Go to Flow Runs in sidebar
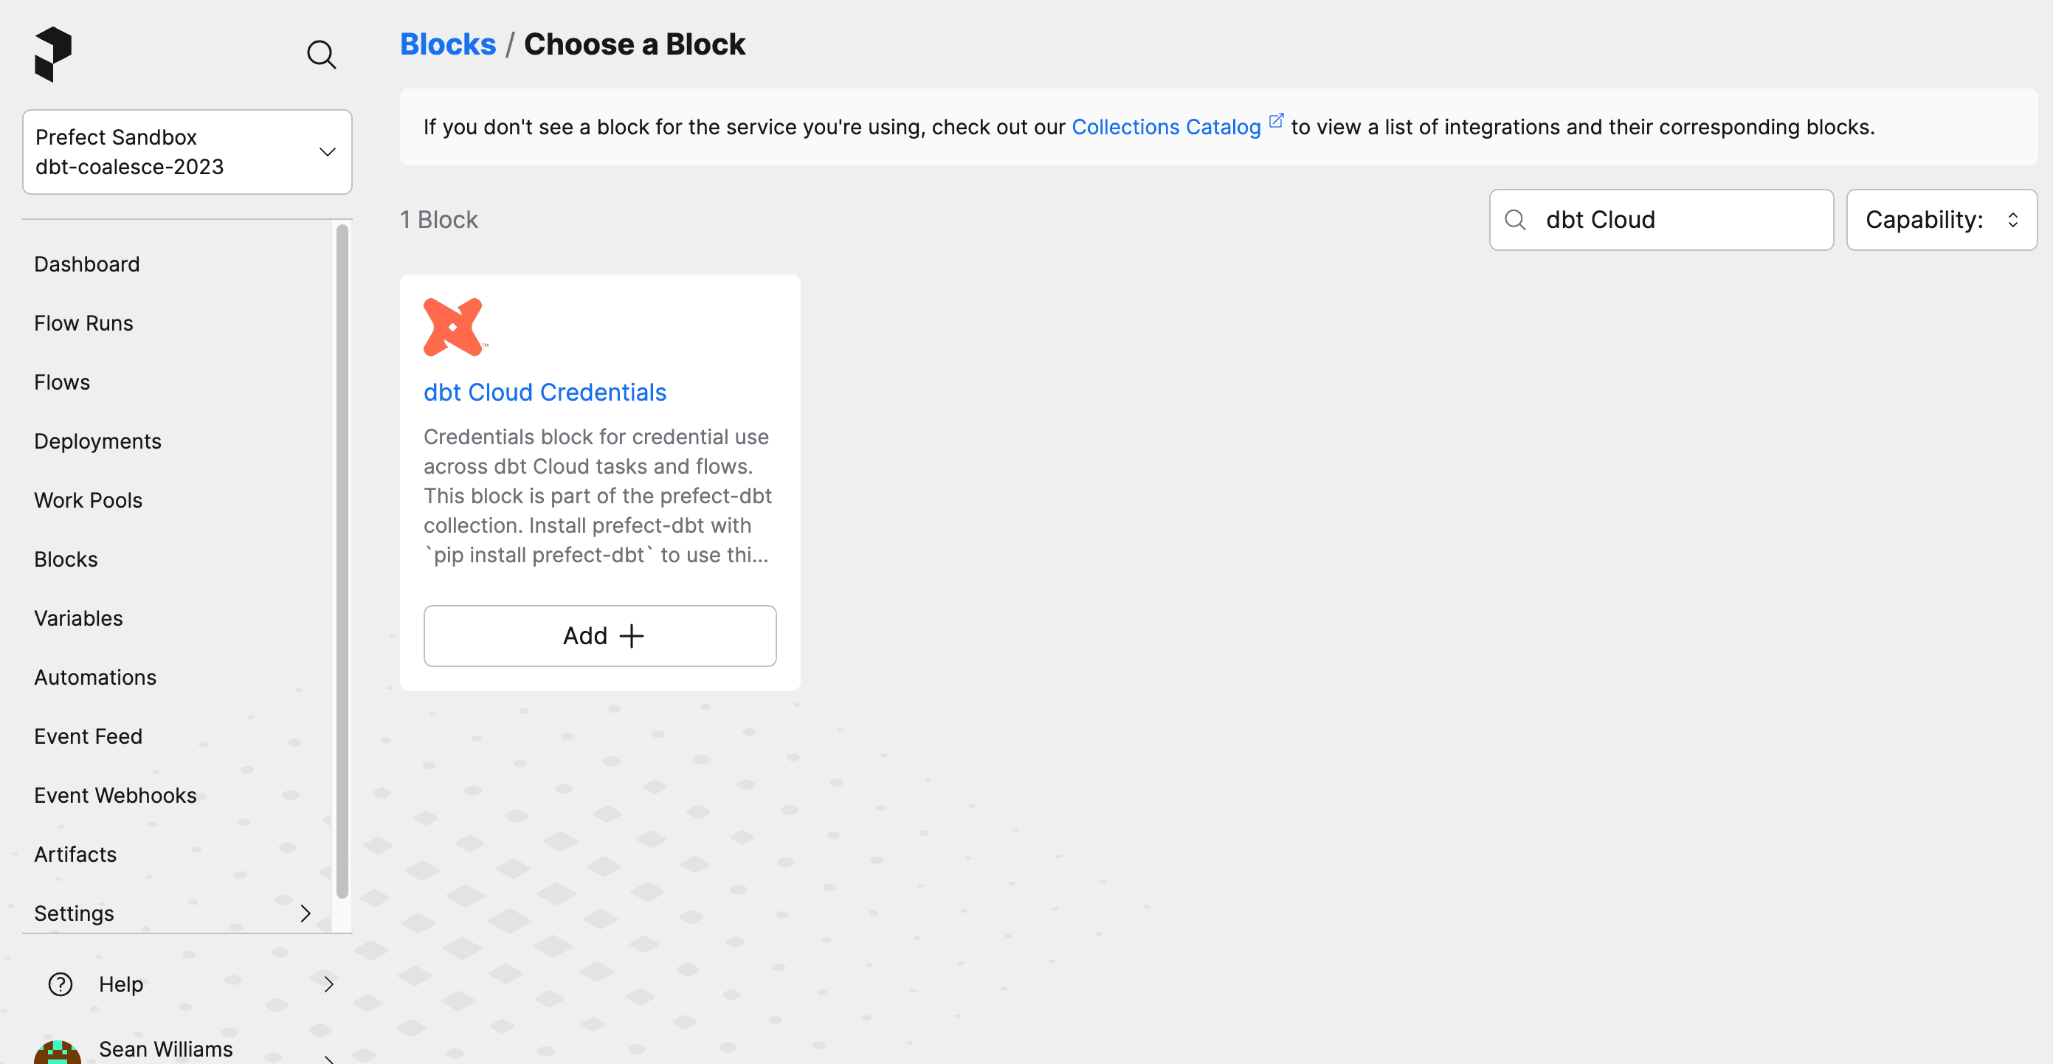Viewport: 2053px width, 1064px height. (83, 322)
